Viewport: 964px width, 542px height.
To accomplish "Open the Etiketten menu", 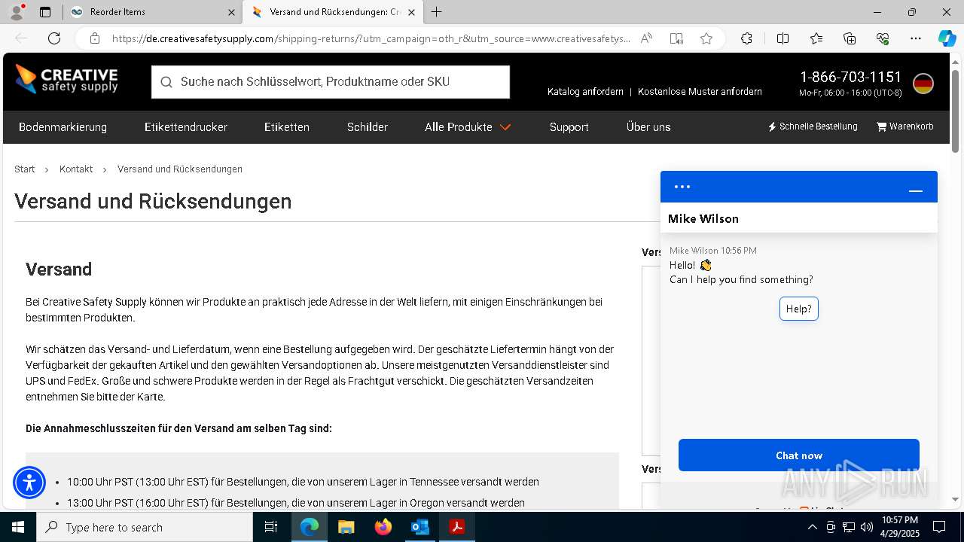I will pyautogui.click(x=287, y=127).
